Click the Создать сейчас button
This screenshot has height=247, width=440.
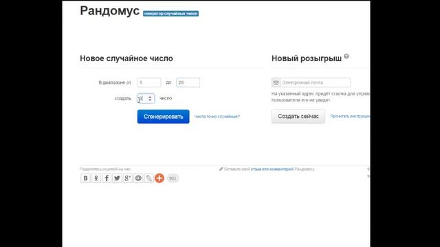click(298, 116)
